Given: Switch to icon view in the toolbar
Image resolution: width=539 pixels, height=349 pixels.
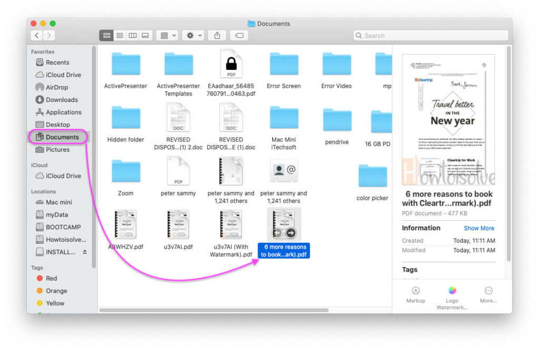Looking at the screenshot, I should pos(106,35).
